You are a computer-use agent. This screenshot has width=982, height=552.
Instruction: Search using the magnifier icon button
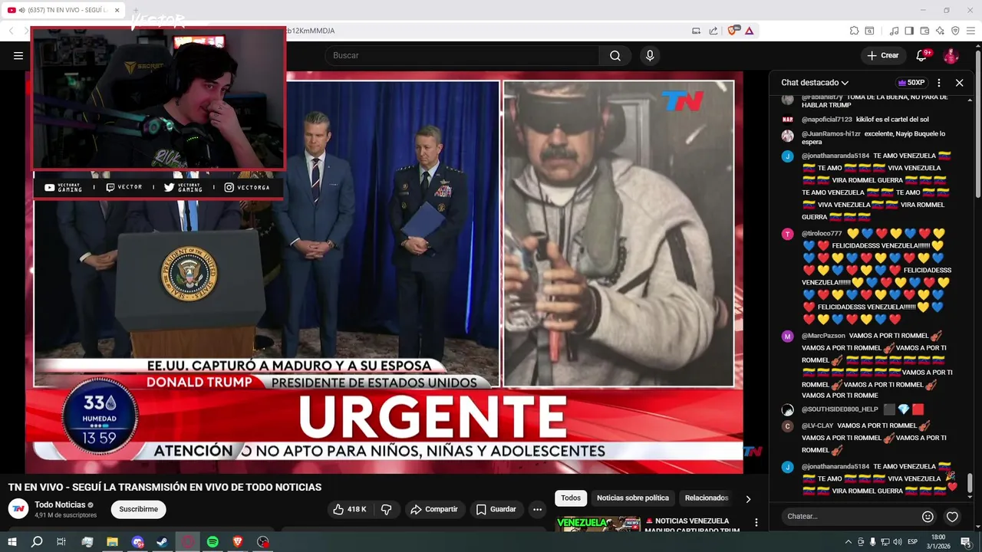coord(615,55)
